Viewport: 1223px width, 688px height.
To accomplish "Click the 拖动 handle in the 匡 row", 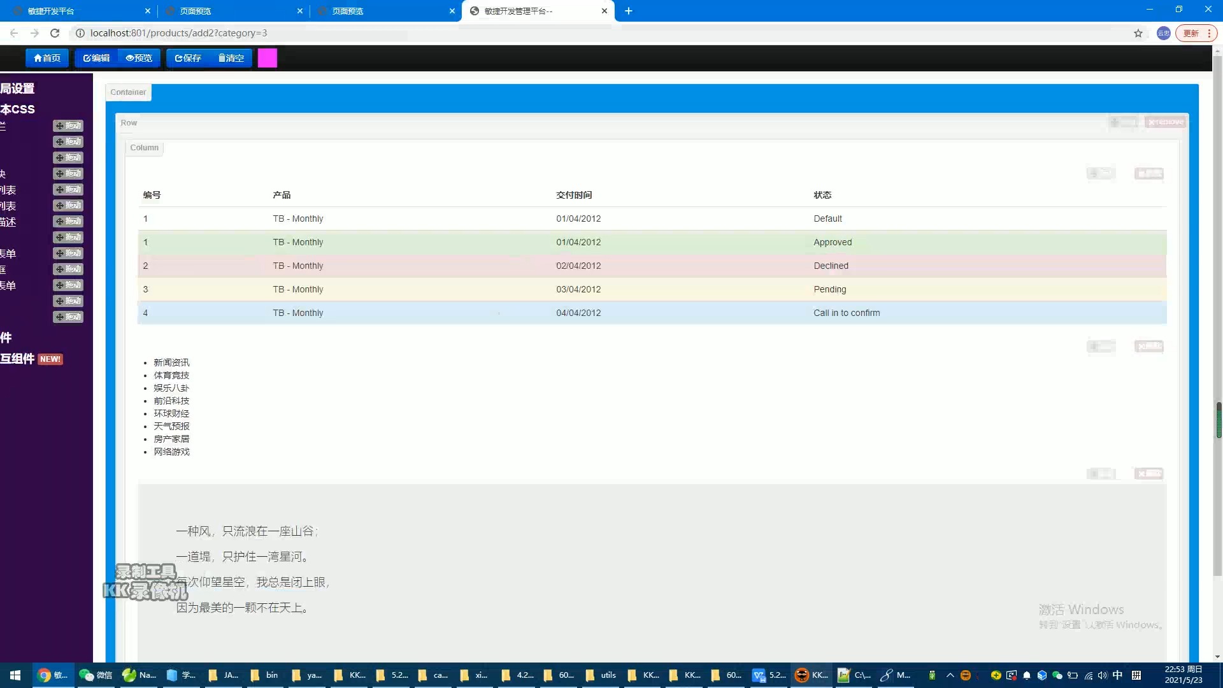I will pyautogui.click(x=68, y=269).
